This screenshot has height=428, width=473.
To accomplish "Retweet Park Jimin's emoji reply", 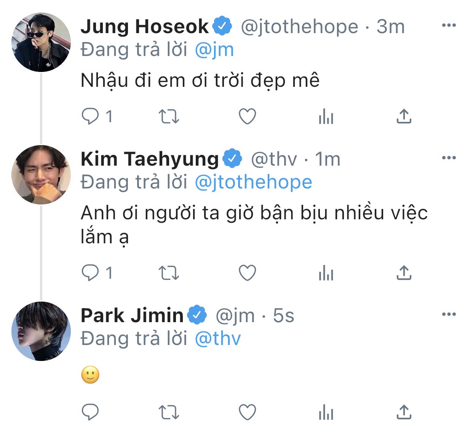I will coord(169,412).
